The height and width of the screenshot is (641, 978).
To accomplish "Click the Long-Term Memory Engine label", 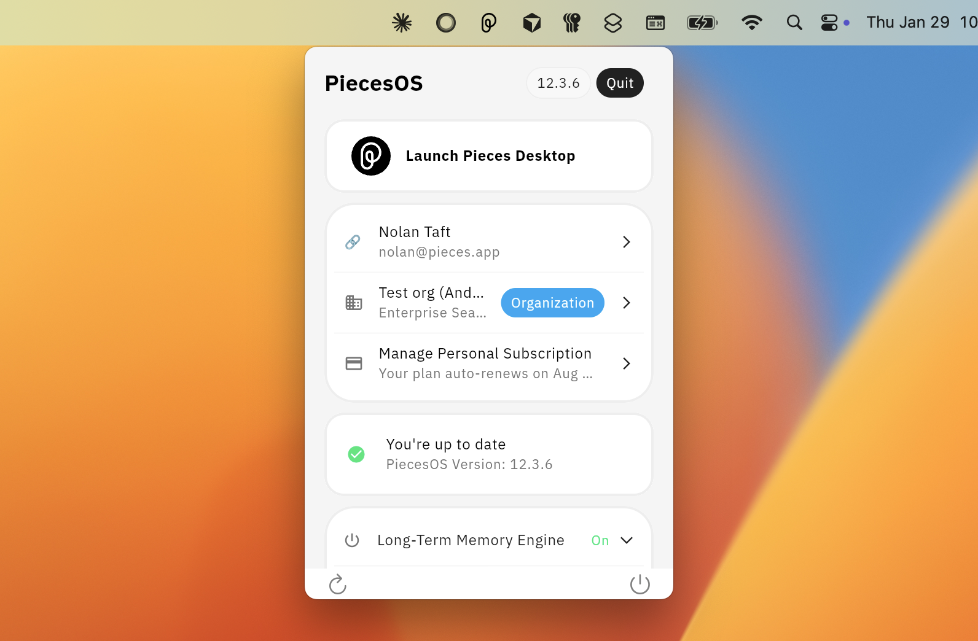I will point(471,540).
